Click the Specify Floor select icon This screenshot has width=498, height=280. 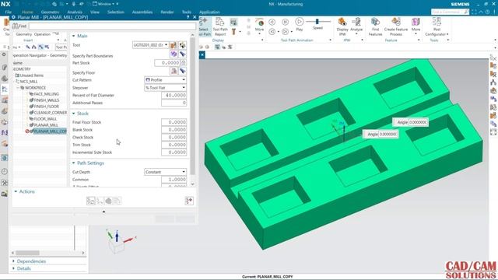pyautogui.click(x=174, y=71)
